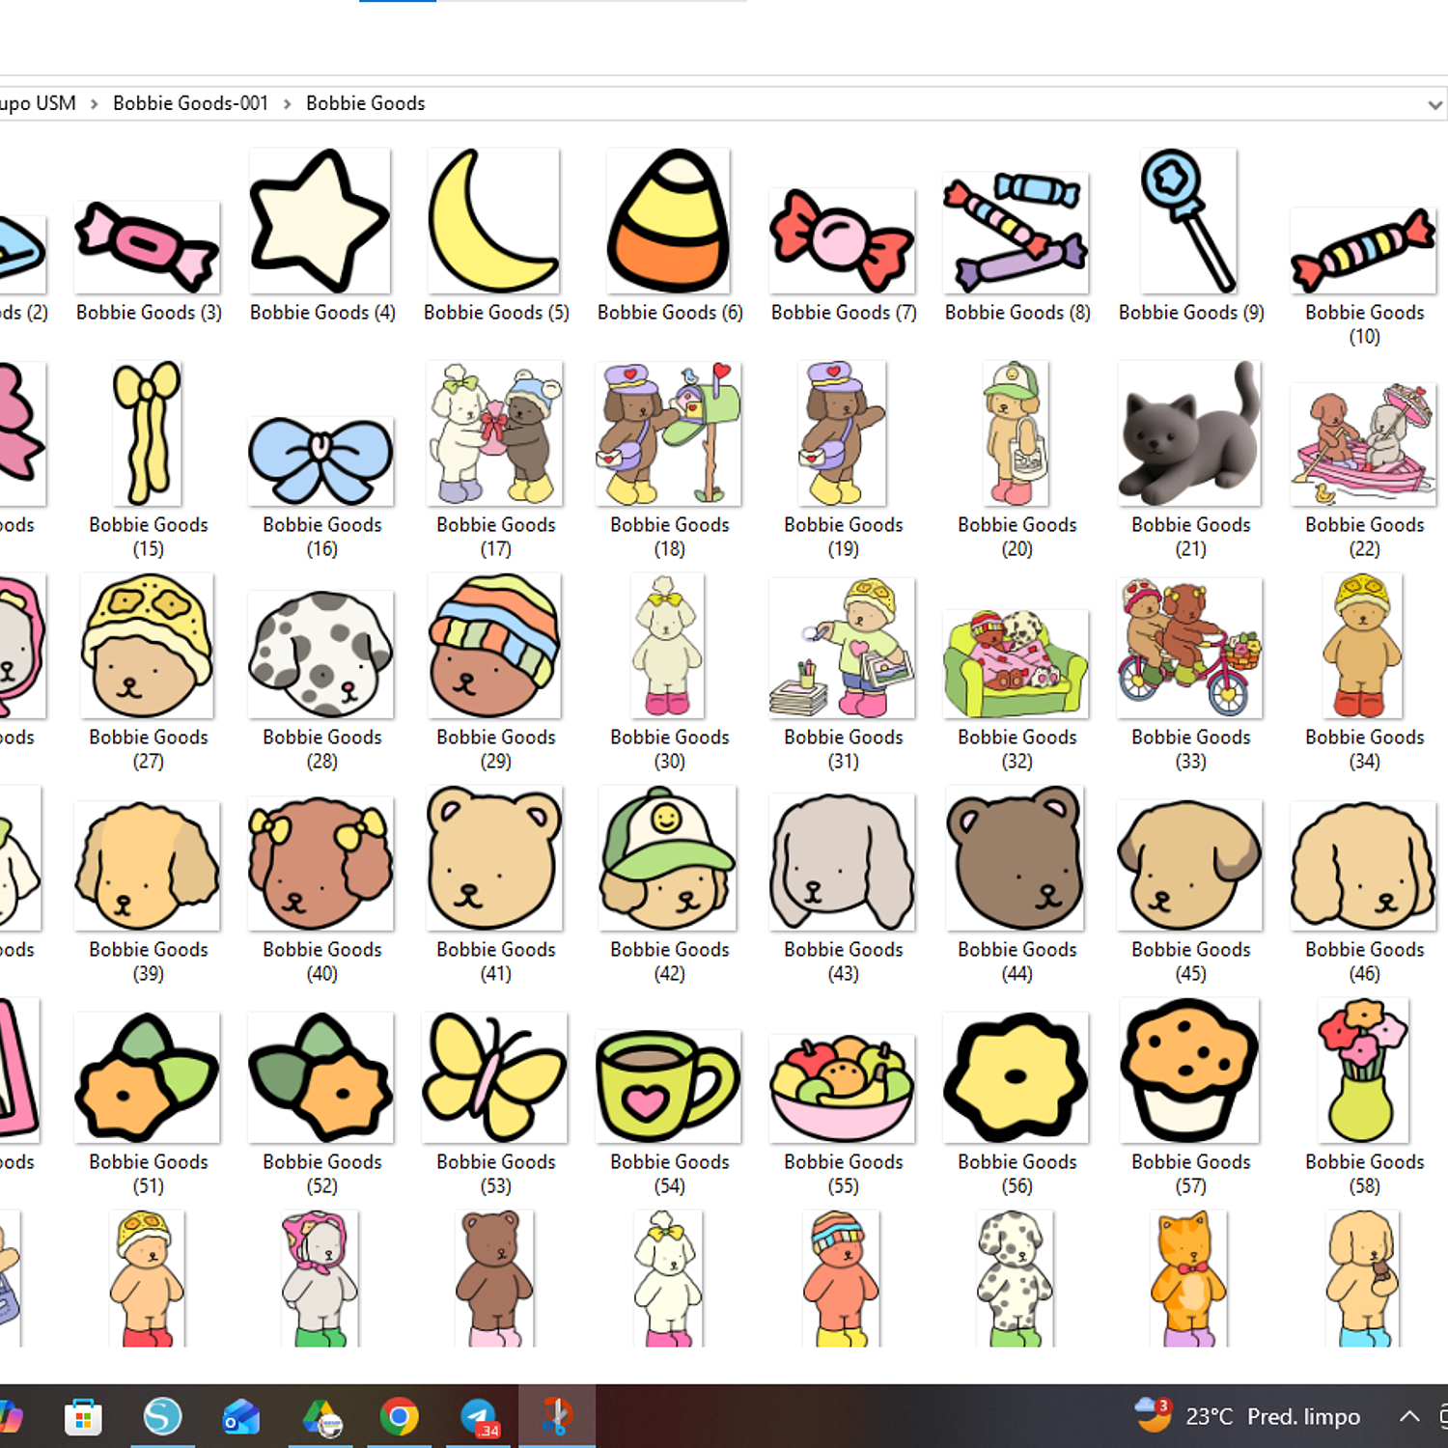Image resolution: width=1448 pixels, height=1448 pixels.
Task: Open Microsoft Store on the taskbar
Action: (x=84, y=1417)
